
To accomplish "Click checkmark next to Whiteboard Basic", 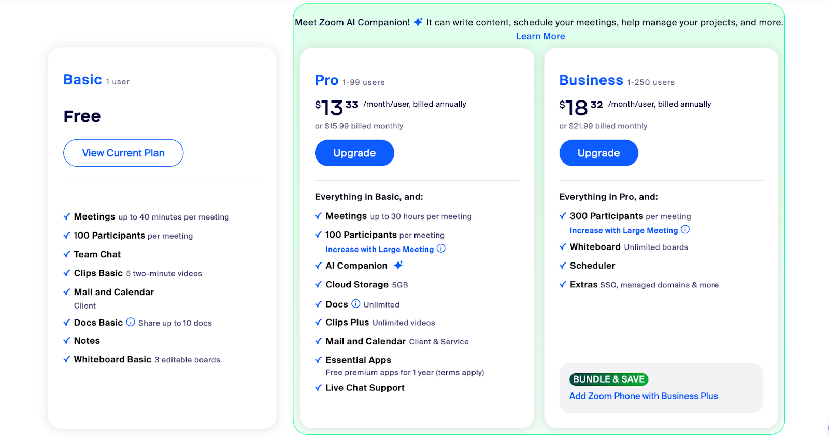I will click(x=67, y=359).
